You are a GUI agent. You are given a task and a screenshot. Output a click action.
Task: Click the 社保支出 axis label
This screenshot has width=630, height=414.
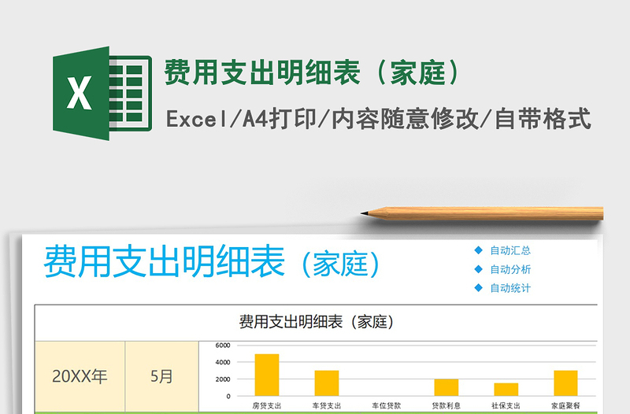506,405
